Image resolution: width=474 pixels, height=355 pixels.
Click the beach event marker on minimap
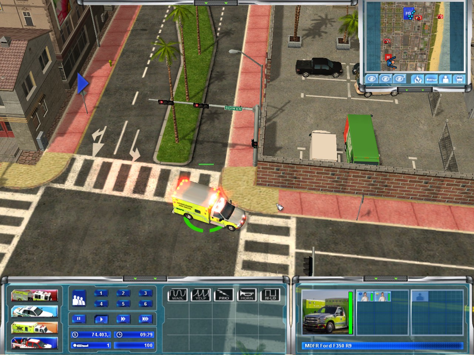click(x=440, y=17)
